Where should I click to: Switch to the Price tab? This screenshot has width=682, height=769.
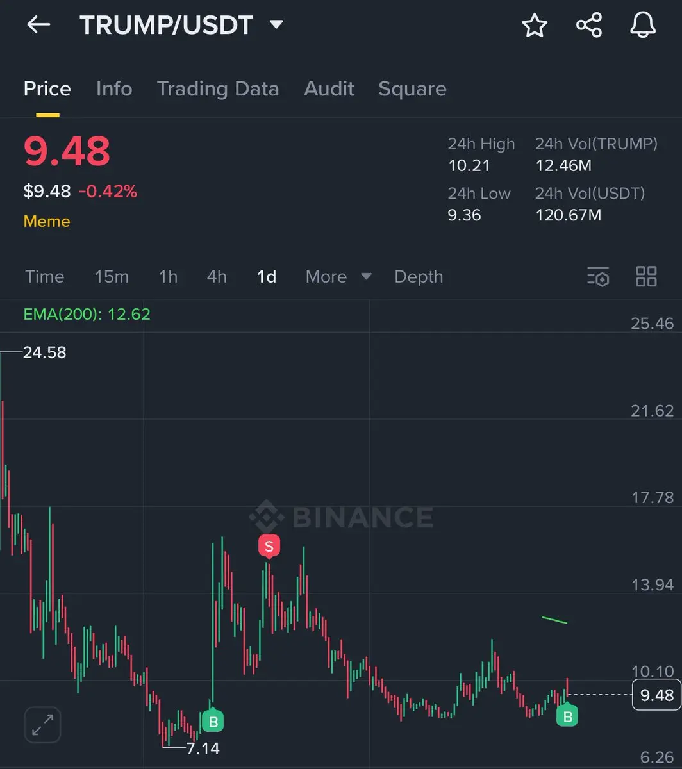[x=47, y=89]
